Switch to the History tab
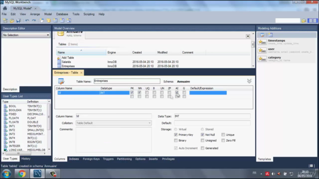The height and width of the screenshot is (179, 319). tap(26, 159)
